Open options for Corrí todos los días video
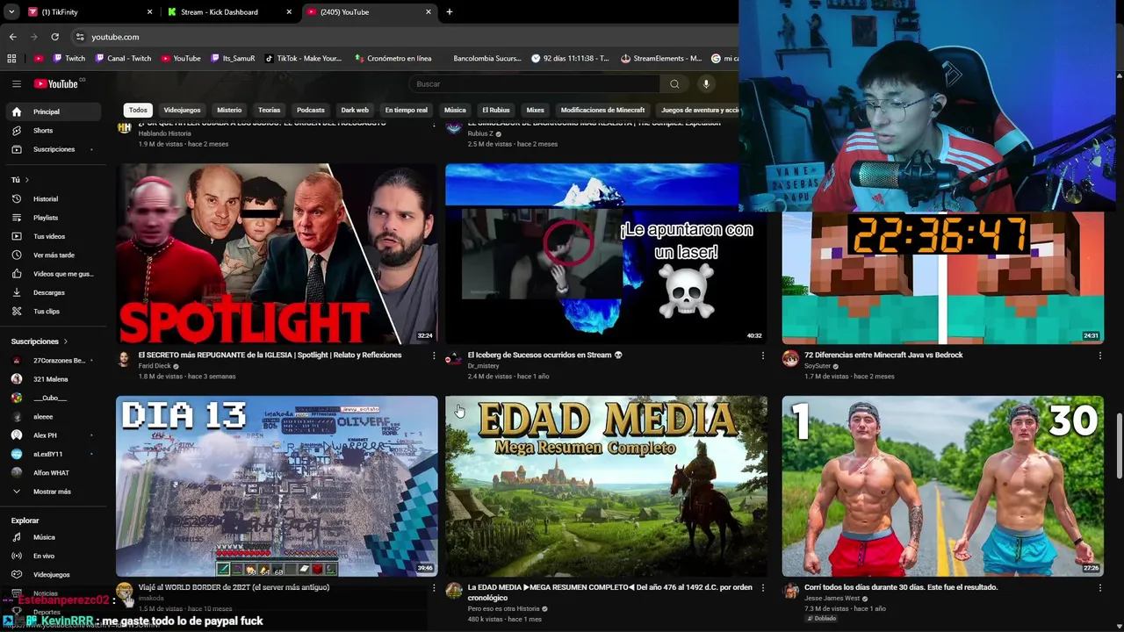The height and width of the screenshot is (632, 1124). 1099,588
